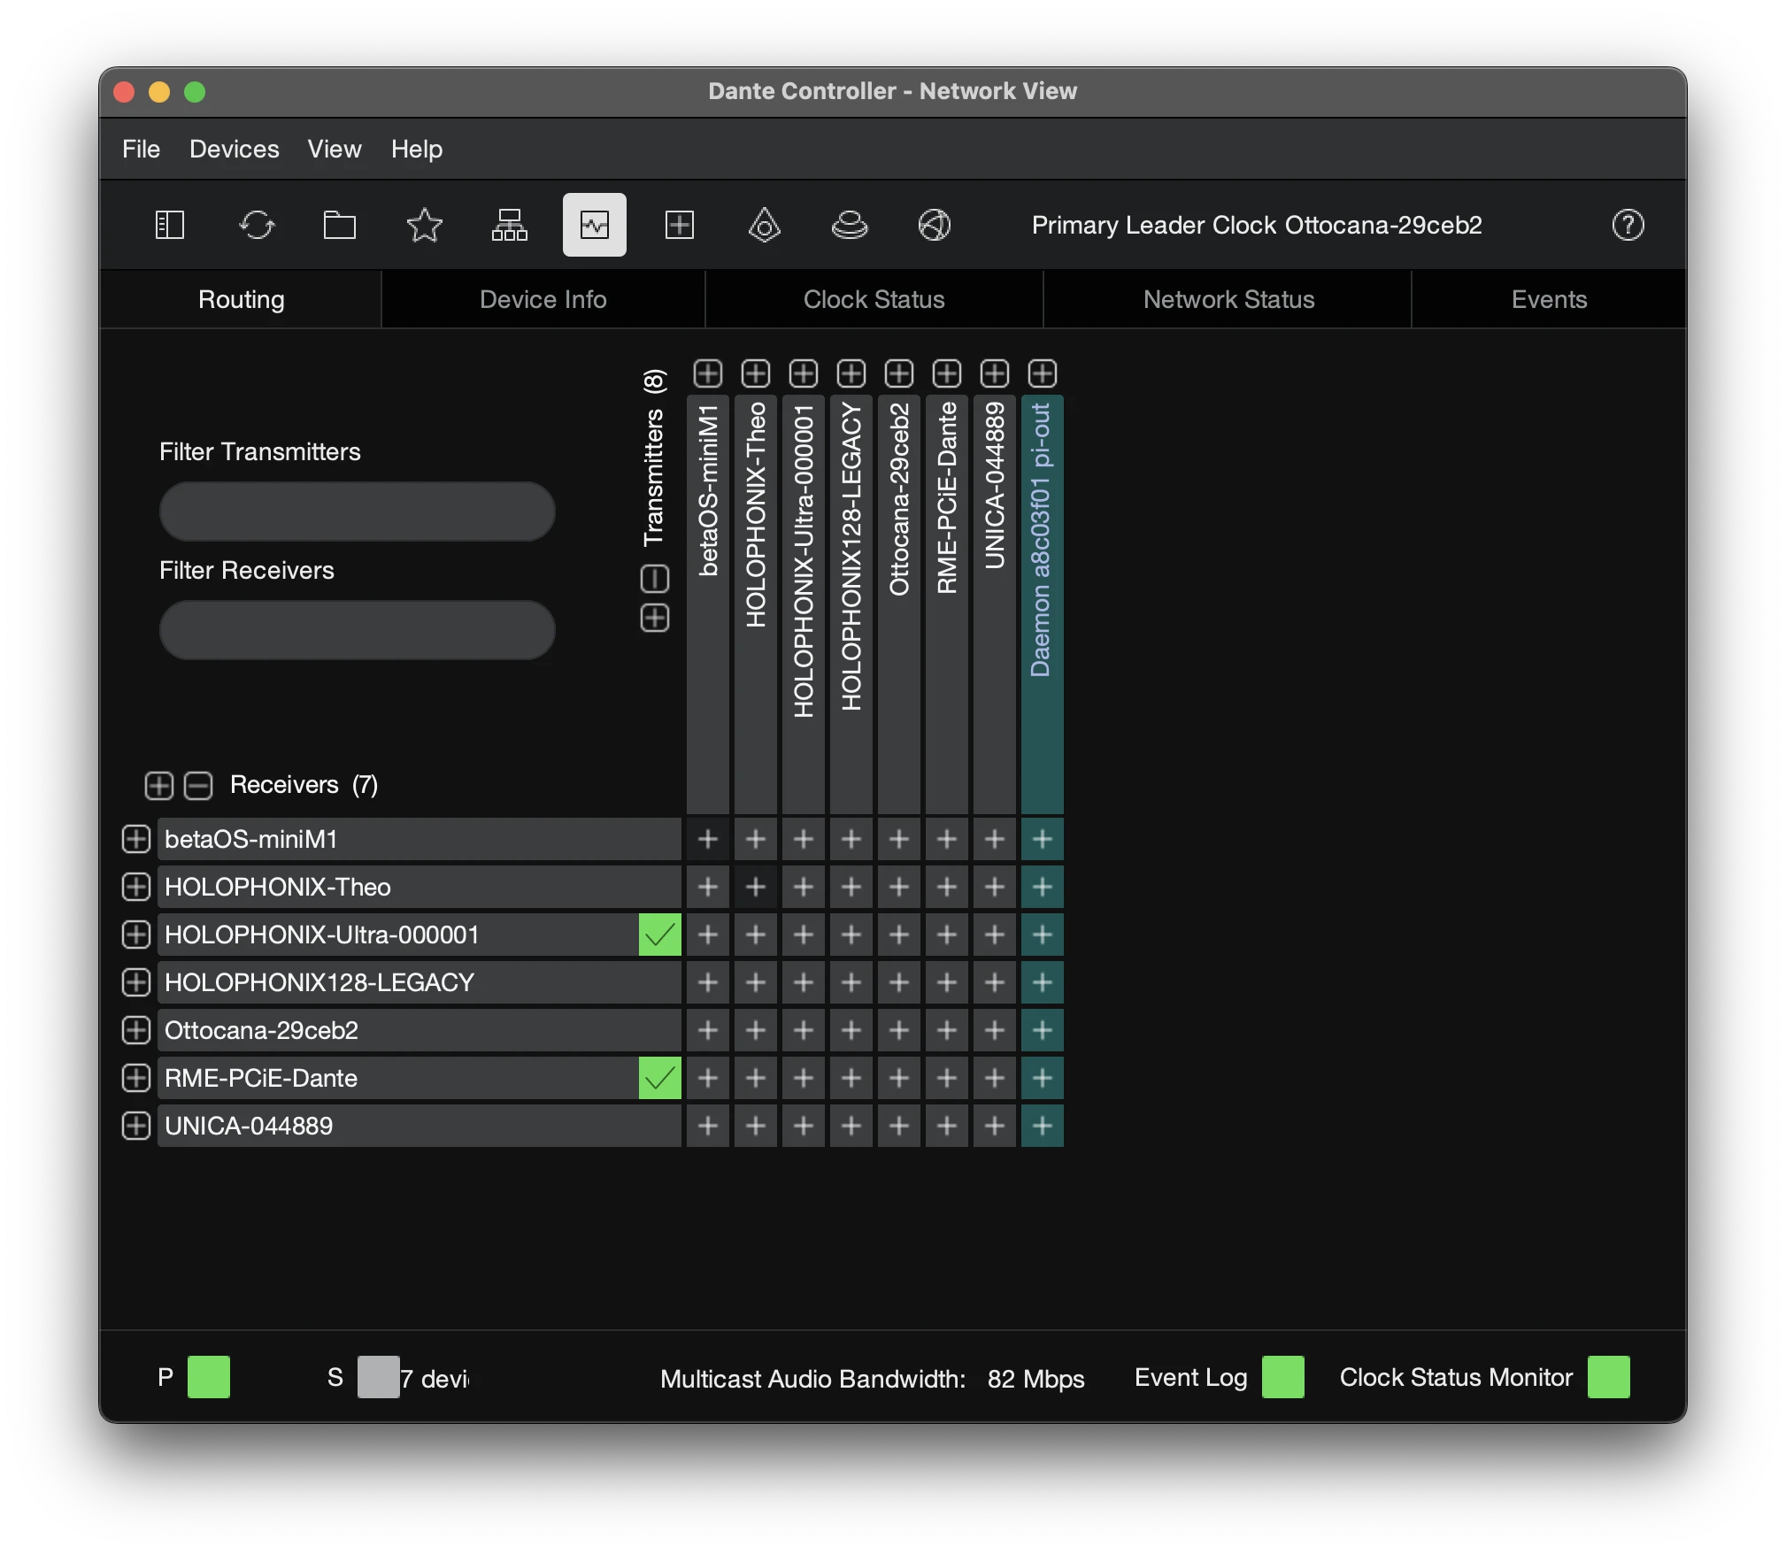Screen dimensions: 1786x1554
Task: Expand HOLOPHONIX128-LEGACY receiver row
Action: [136, 982]
